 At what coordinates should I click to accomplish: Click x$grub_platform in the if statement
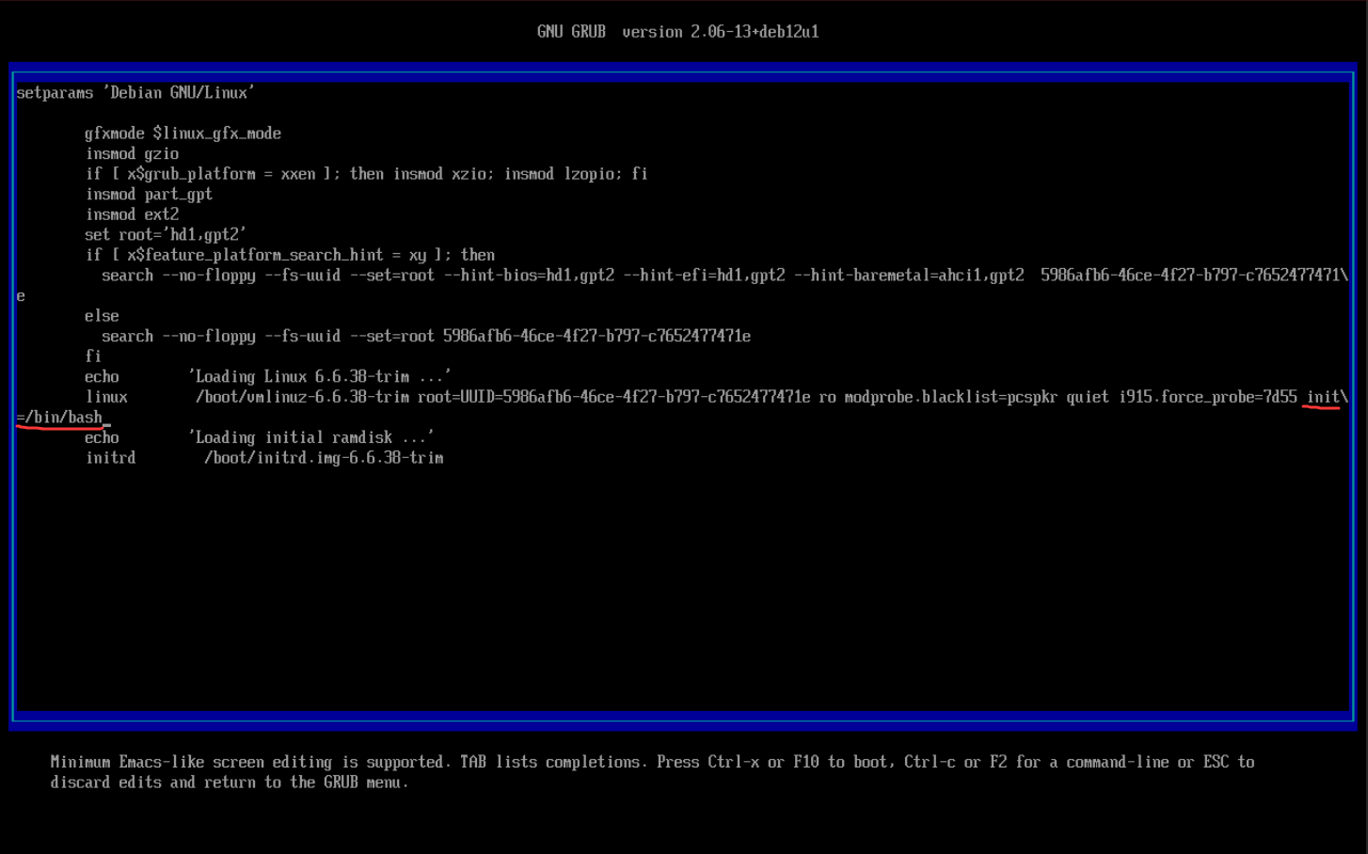point(191,174)
